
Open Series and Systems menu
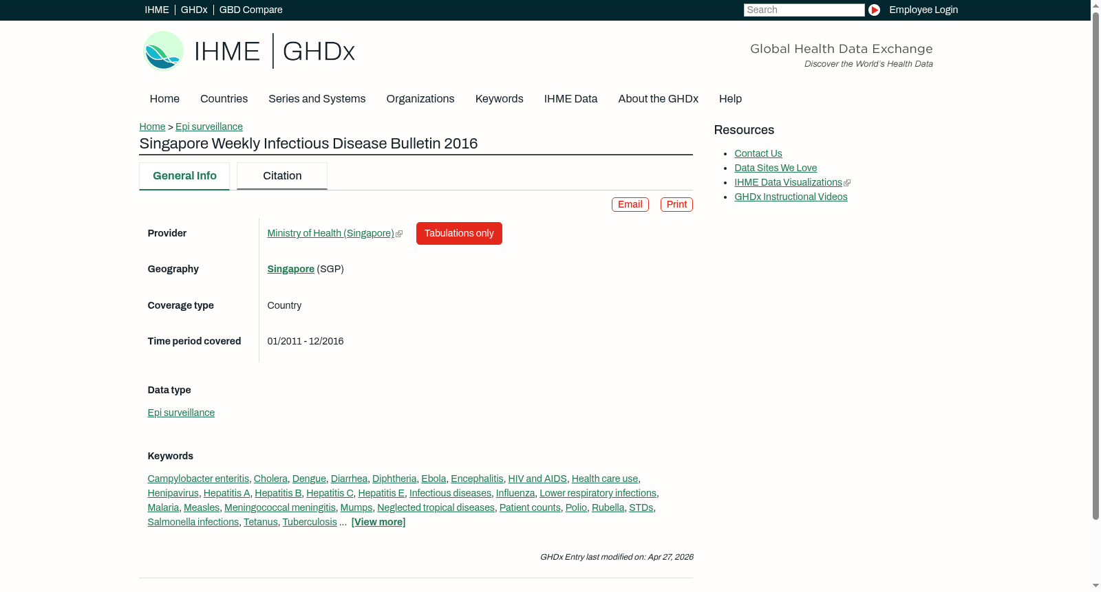click(317, 99)
